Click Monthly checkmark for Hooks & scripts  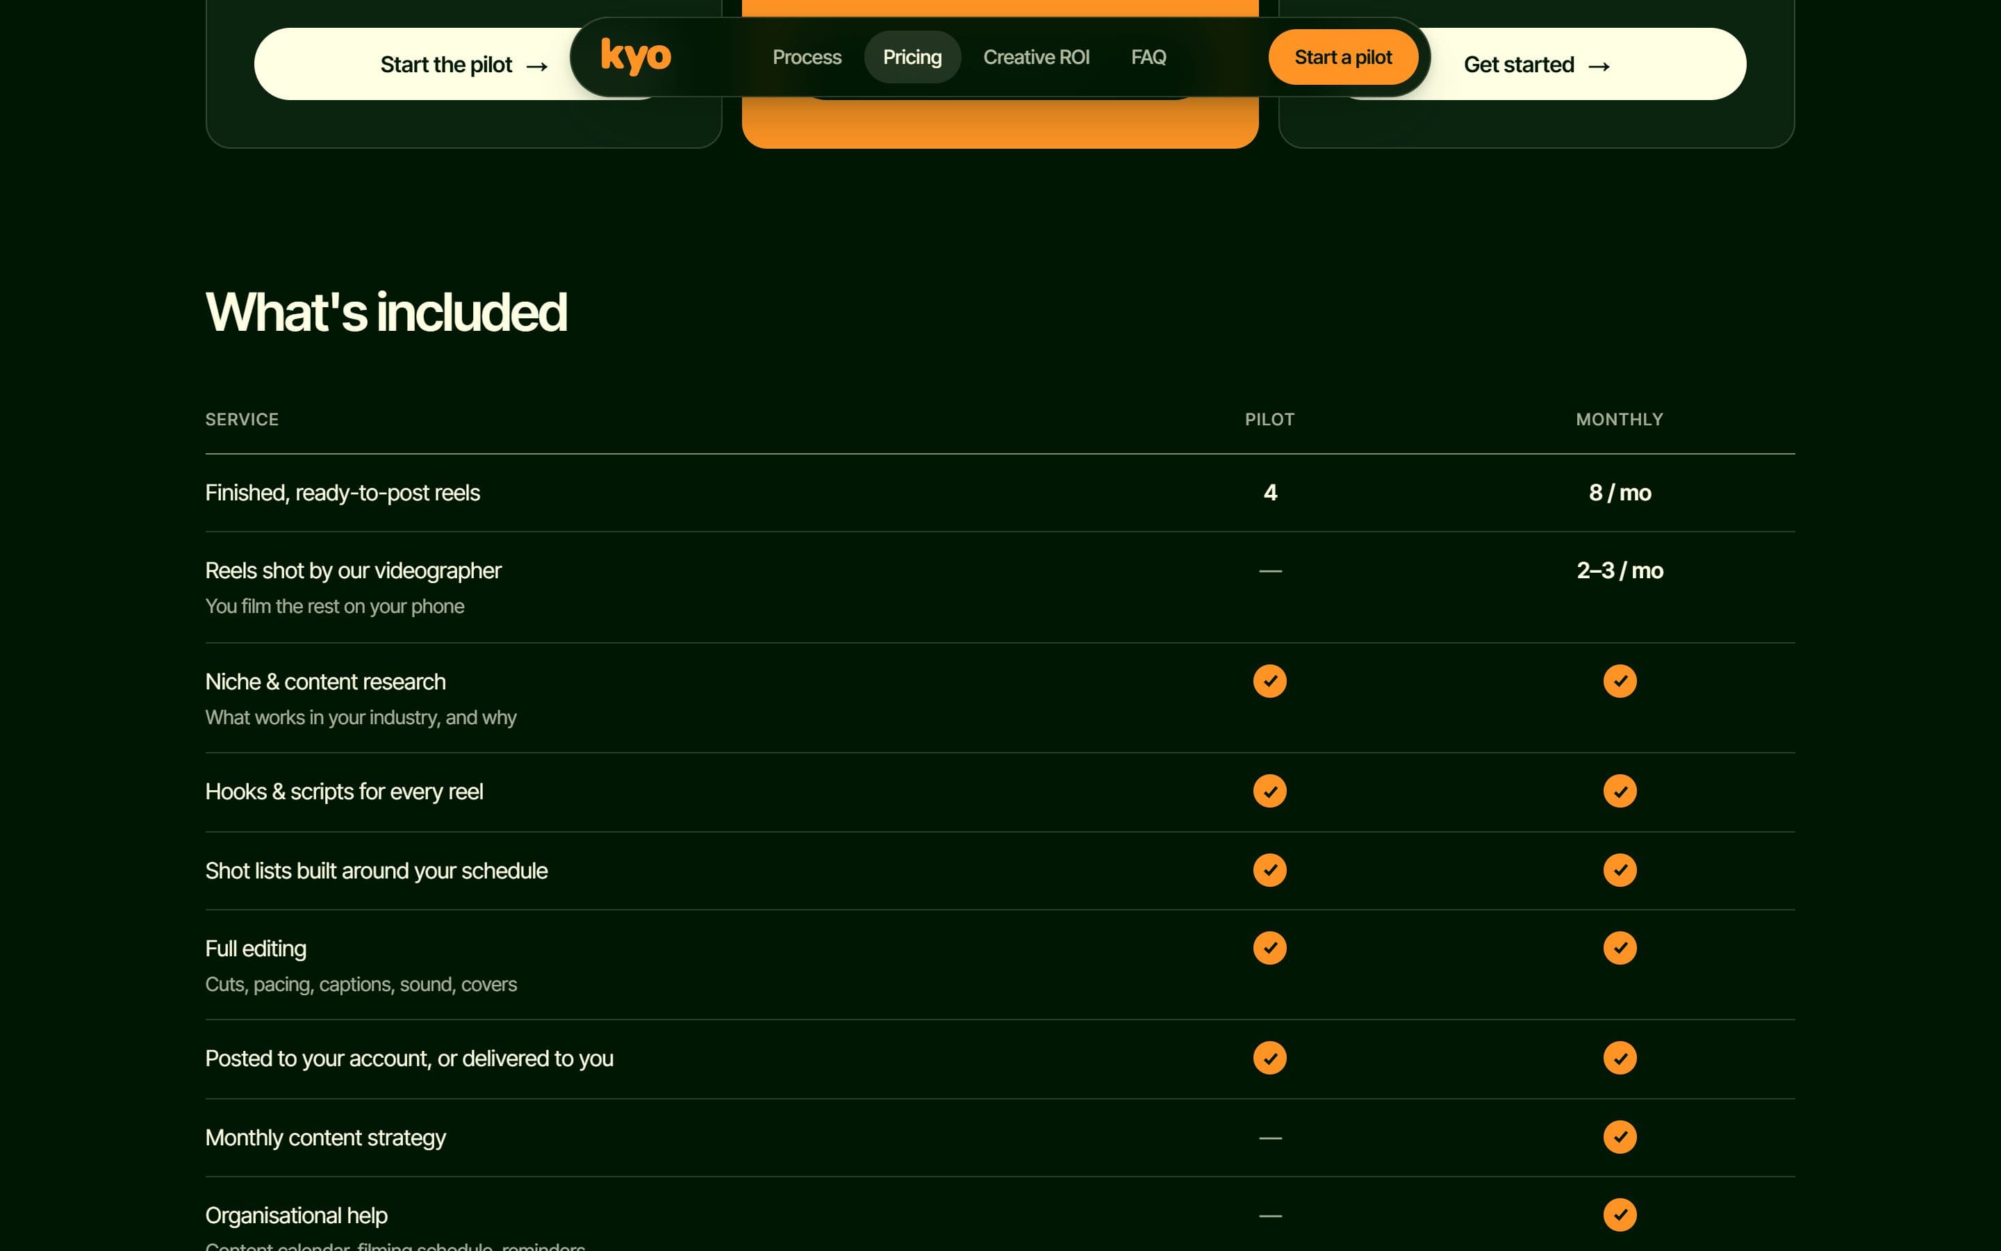[1619, 791]
